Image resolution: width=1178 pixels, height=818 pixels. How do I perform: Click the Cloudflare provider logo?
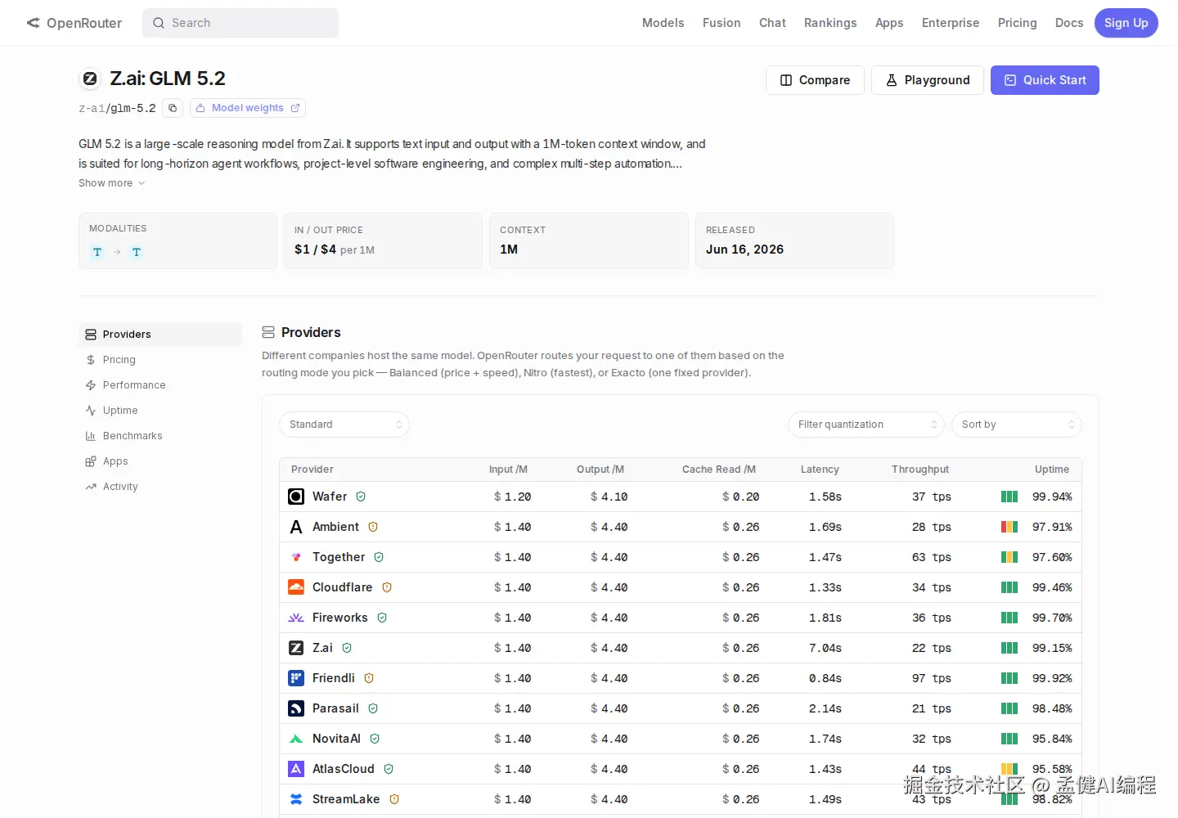[296, 587]
